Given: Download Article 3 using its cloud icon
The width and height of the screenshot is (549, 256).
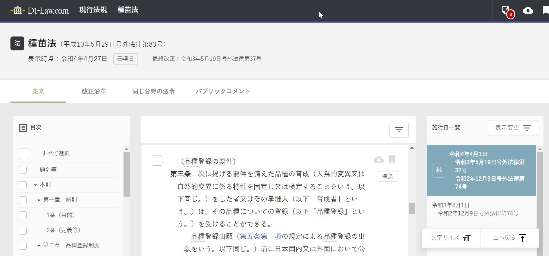Looking at the screenshot, I should [x=378, y=160].
